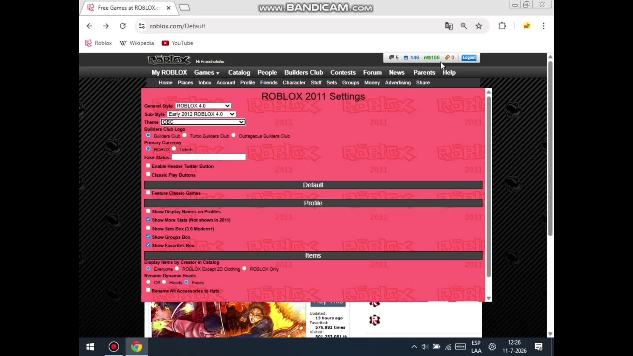
Task: Bookmark this page with the star icon
Action: 479,26
